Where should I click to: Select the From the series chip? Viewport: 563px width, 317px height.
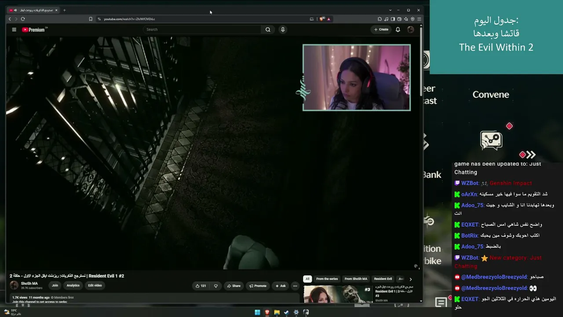327,279
